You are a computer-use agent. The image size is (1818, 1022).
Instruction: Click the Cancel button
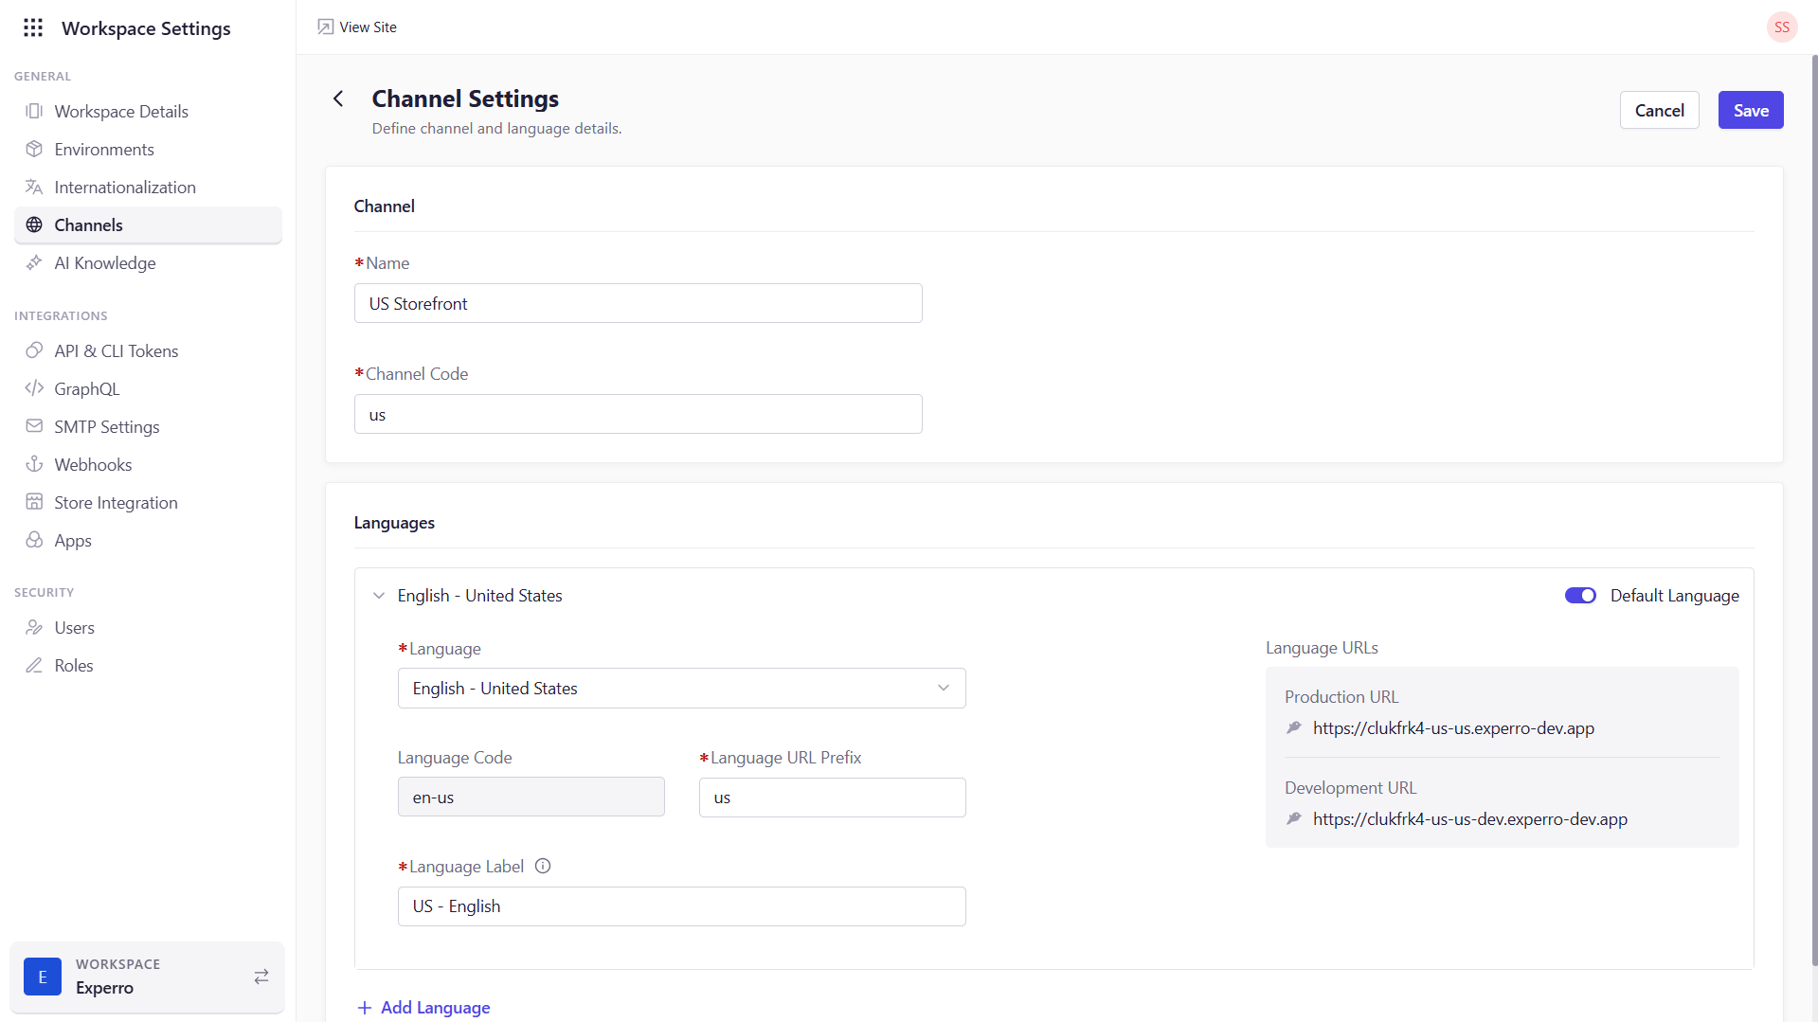pyautogui.click(x=1659, y=111)
